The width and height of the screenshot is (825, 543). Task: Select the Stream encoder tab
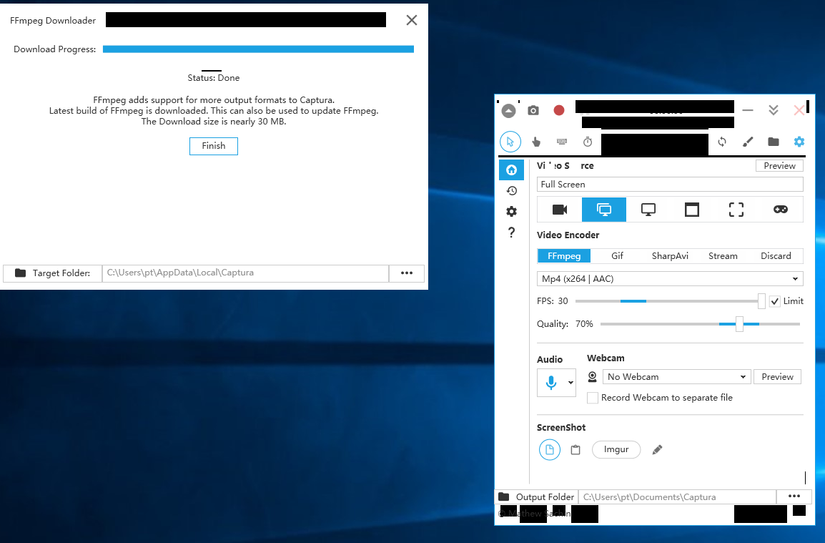[722, 256]
